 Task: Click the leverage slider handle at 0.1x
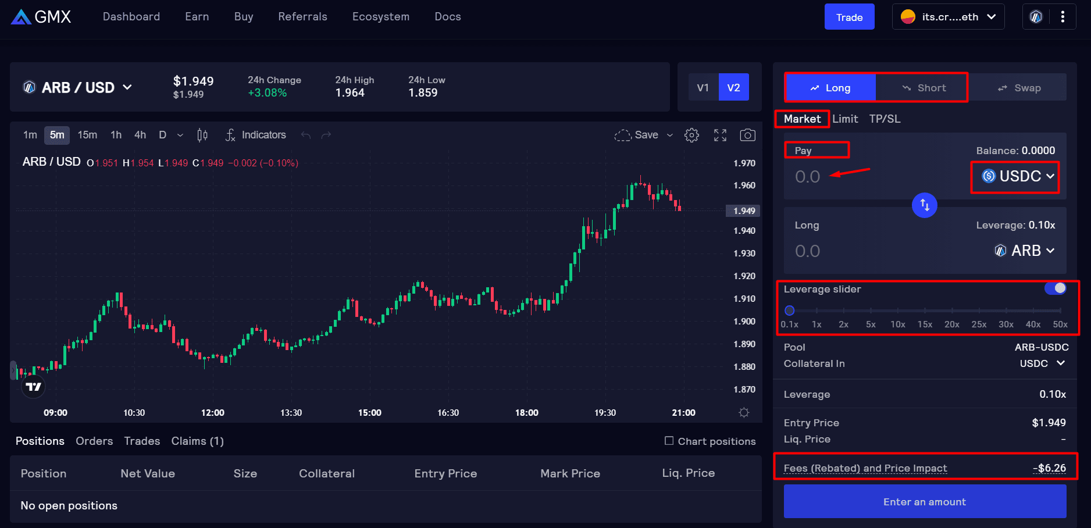point(789,311)
